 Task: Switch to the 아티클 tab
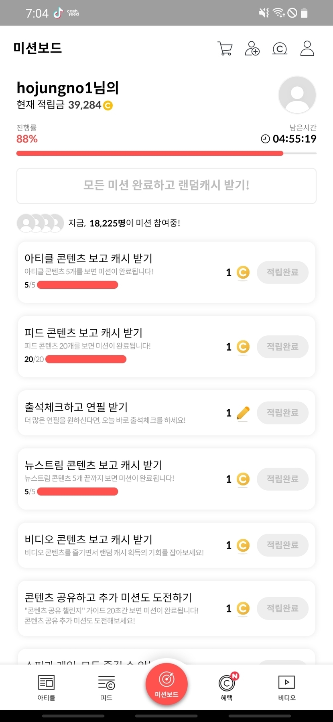46,687
